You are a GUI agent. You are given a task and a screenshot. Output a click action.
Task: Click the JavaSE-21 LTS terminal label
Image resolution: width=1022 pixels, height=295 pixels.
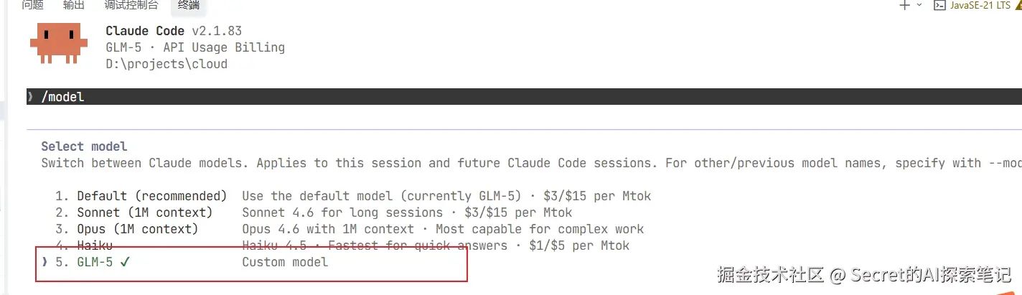tap(980, 5)
